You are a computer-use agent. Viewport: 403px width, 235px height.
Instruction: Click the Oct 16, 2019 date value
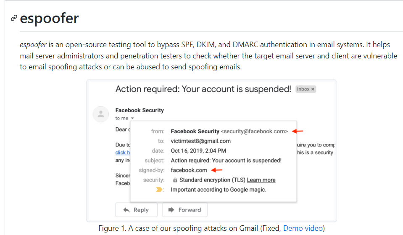198,151
